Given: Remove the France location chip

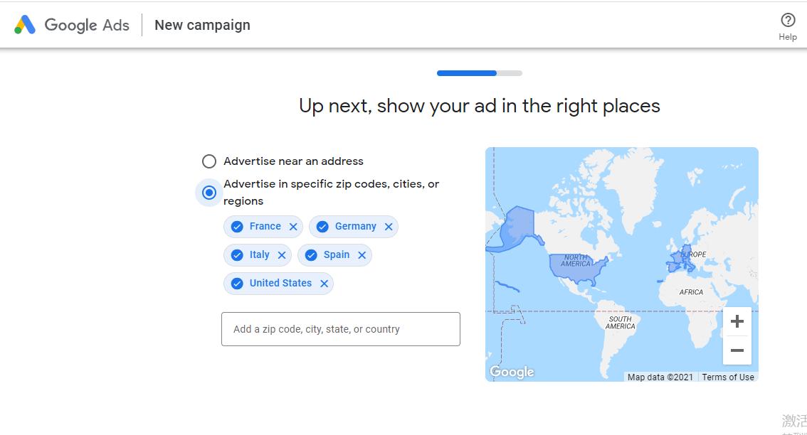Looking at the screenshot, I should click(x=293, y=227).
